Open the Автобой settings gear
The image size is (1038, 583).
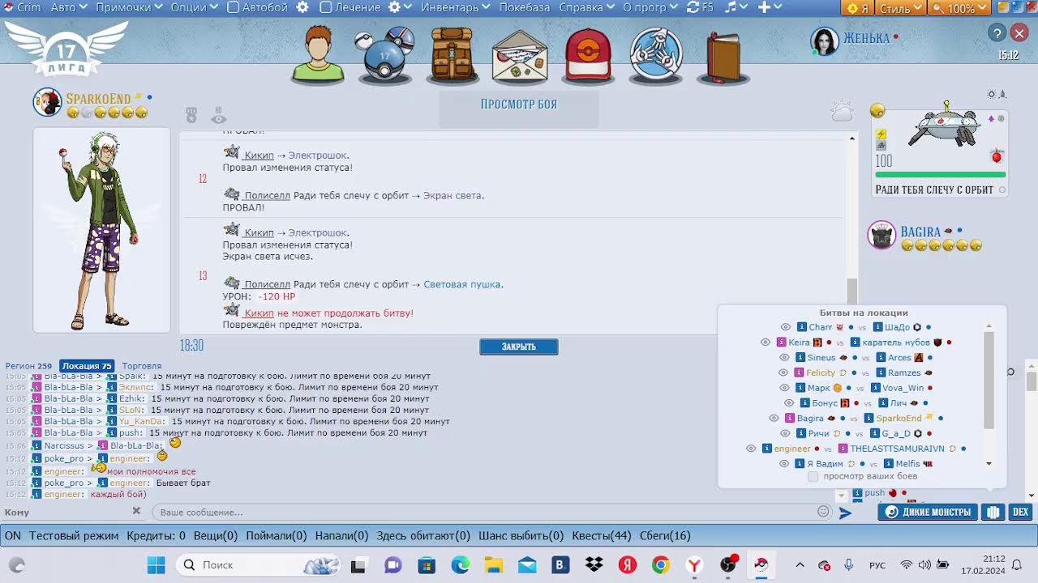tap(302, 7)
